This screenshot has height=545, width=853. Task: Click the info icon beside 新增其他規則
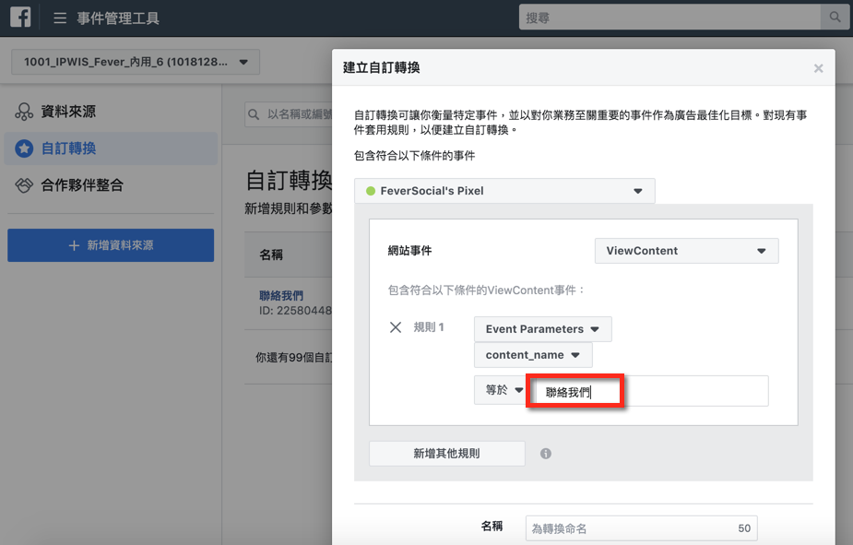pyautogui.click(x=546, y=454)
